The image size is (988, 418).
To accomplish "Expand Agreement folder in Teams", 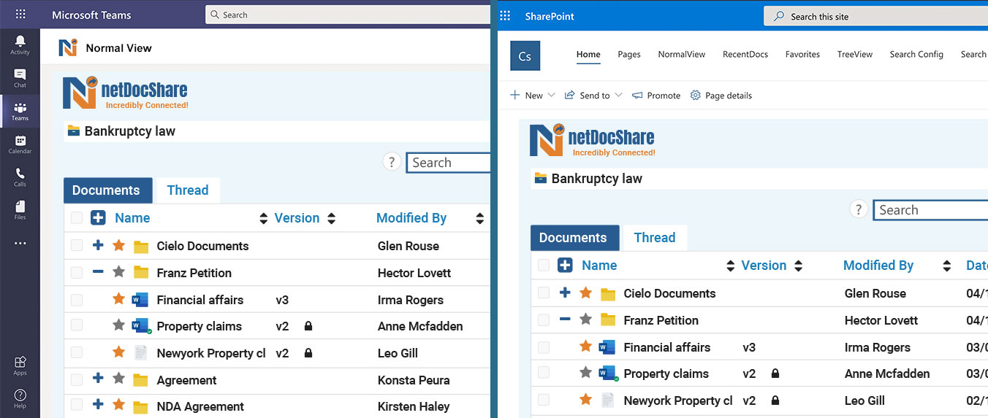I will coord(98,379).
